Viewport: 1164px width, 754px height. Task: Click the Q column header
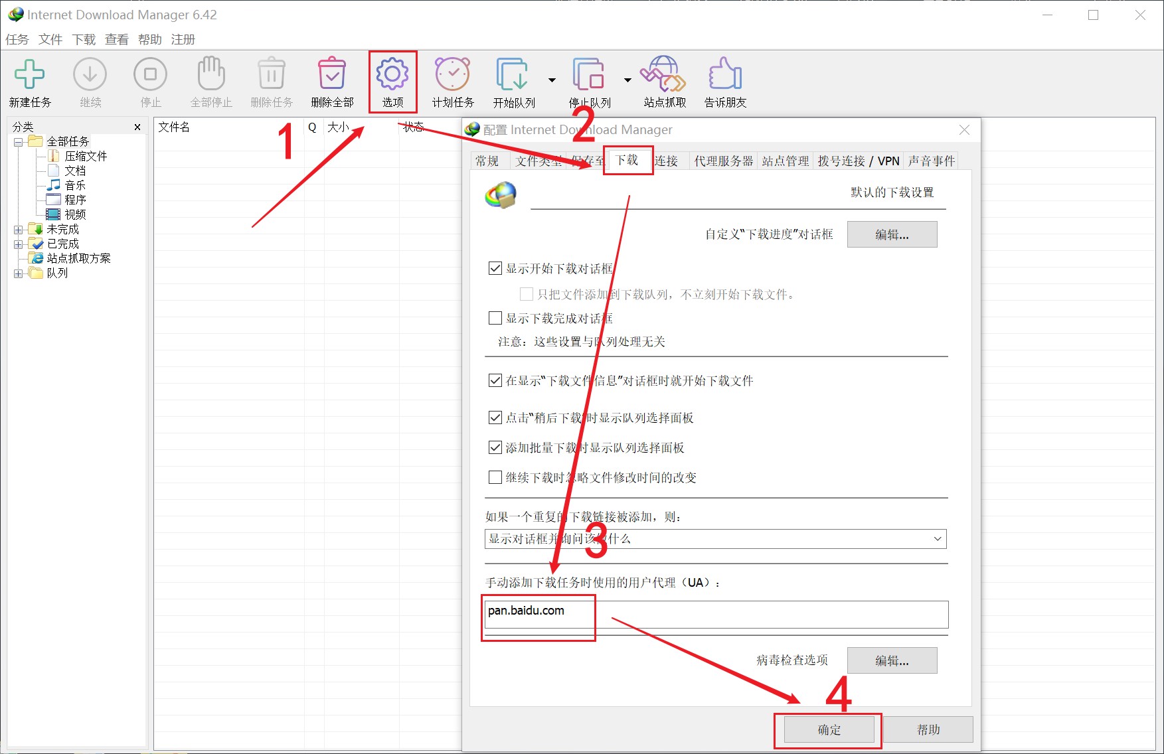tap(313, 127)
